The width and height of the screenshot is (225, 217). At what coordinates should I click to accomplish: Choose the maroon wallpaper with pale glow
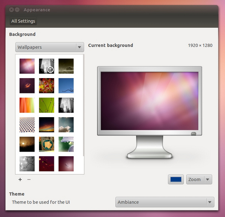[66, 164]
